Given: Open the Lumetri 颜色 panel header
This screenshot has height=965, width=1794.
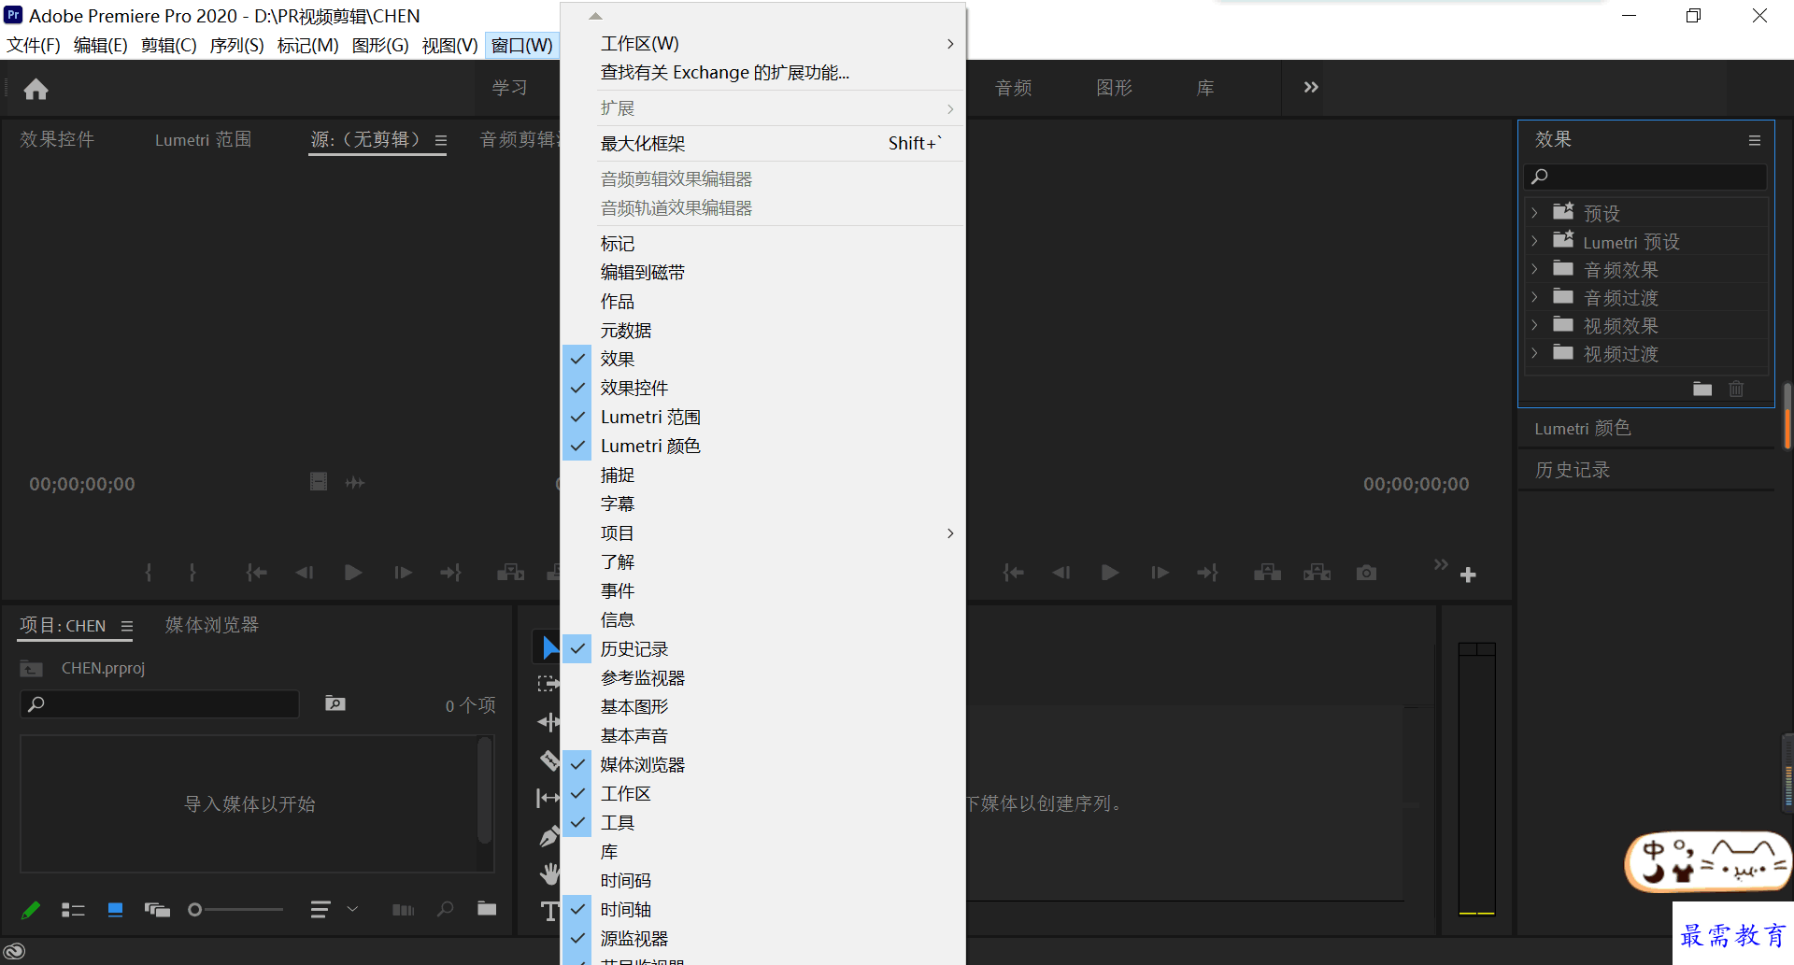Looking at the screenshot, I should point(1583,428).
